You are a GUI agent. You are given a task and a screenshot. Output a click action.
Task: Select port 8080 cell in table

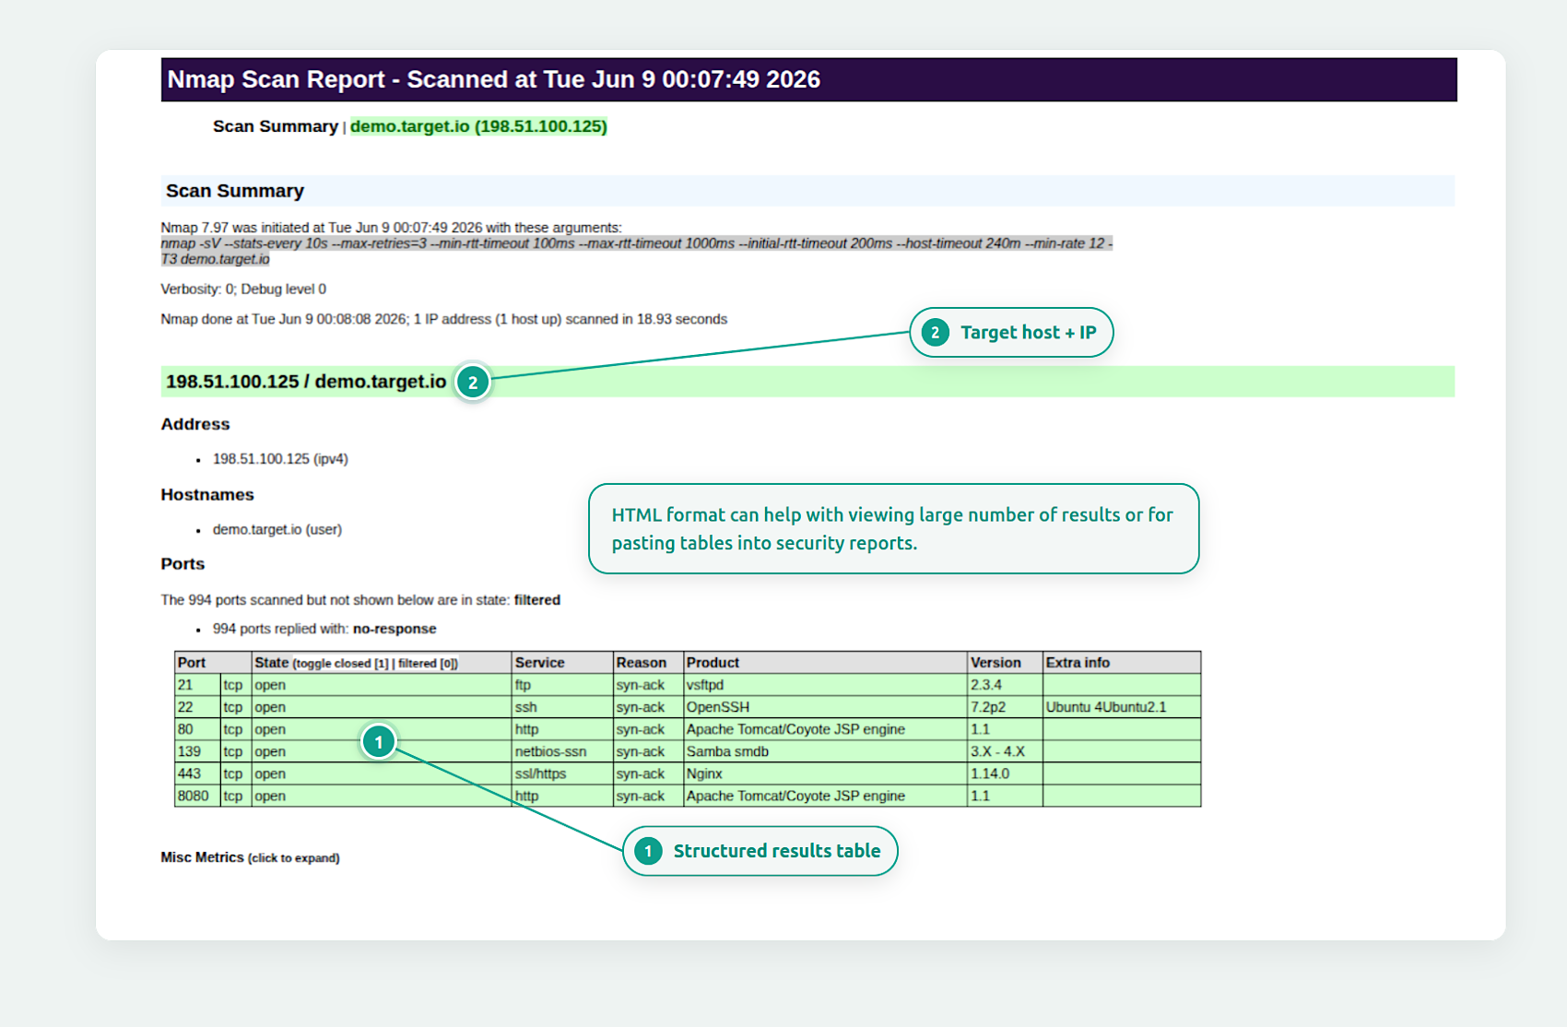click(197, 796)
